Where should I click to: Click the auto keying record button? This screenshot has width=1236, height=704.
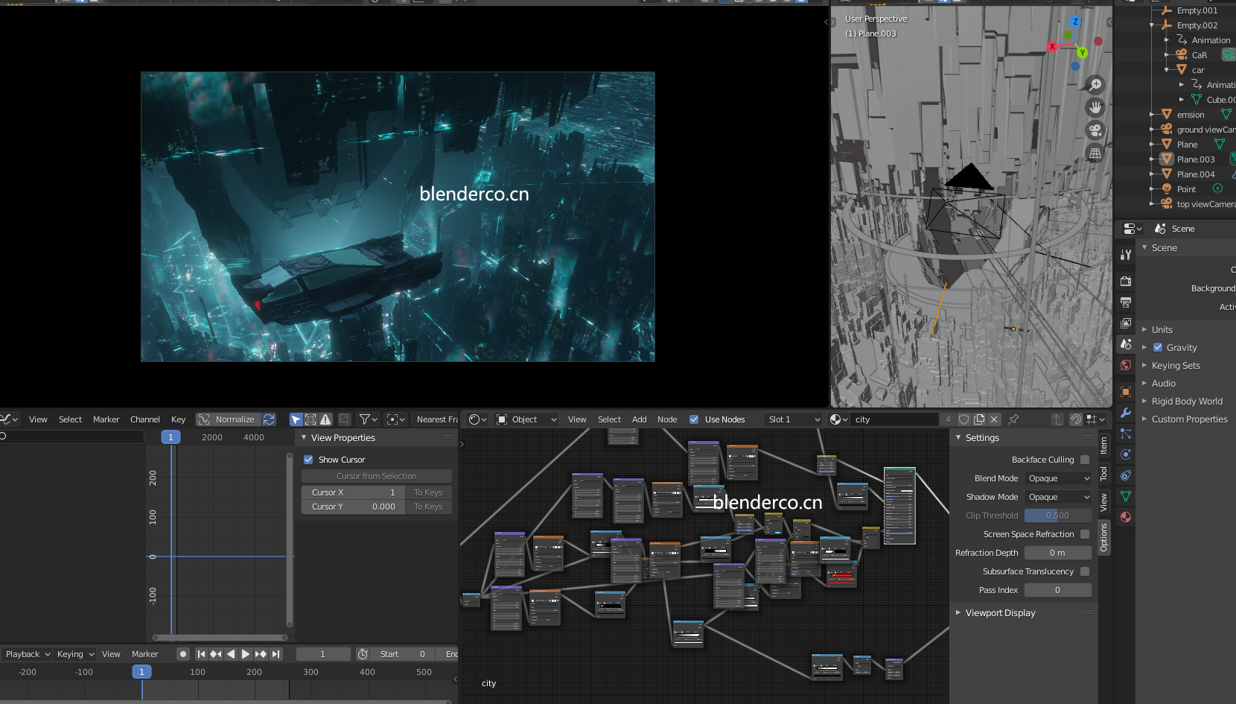coord(182,654)
